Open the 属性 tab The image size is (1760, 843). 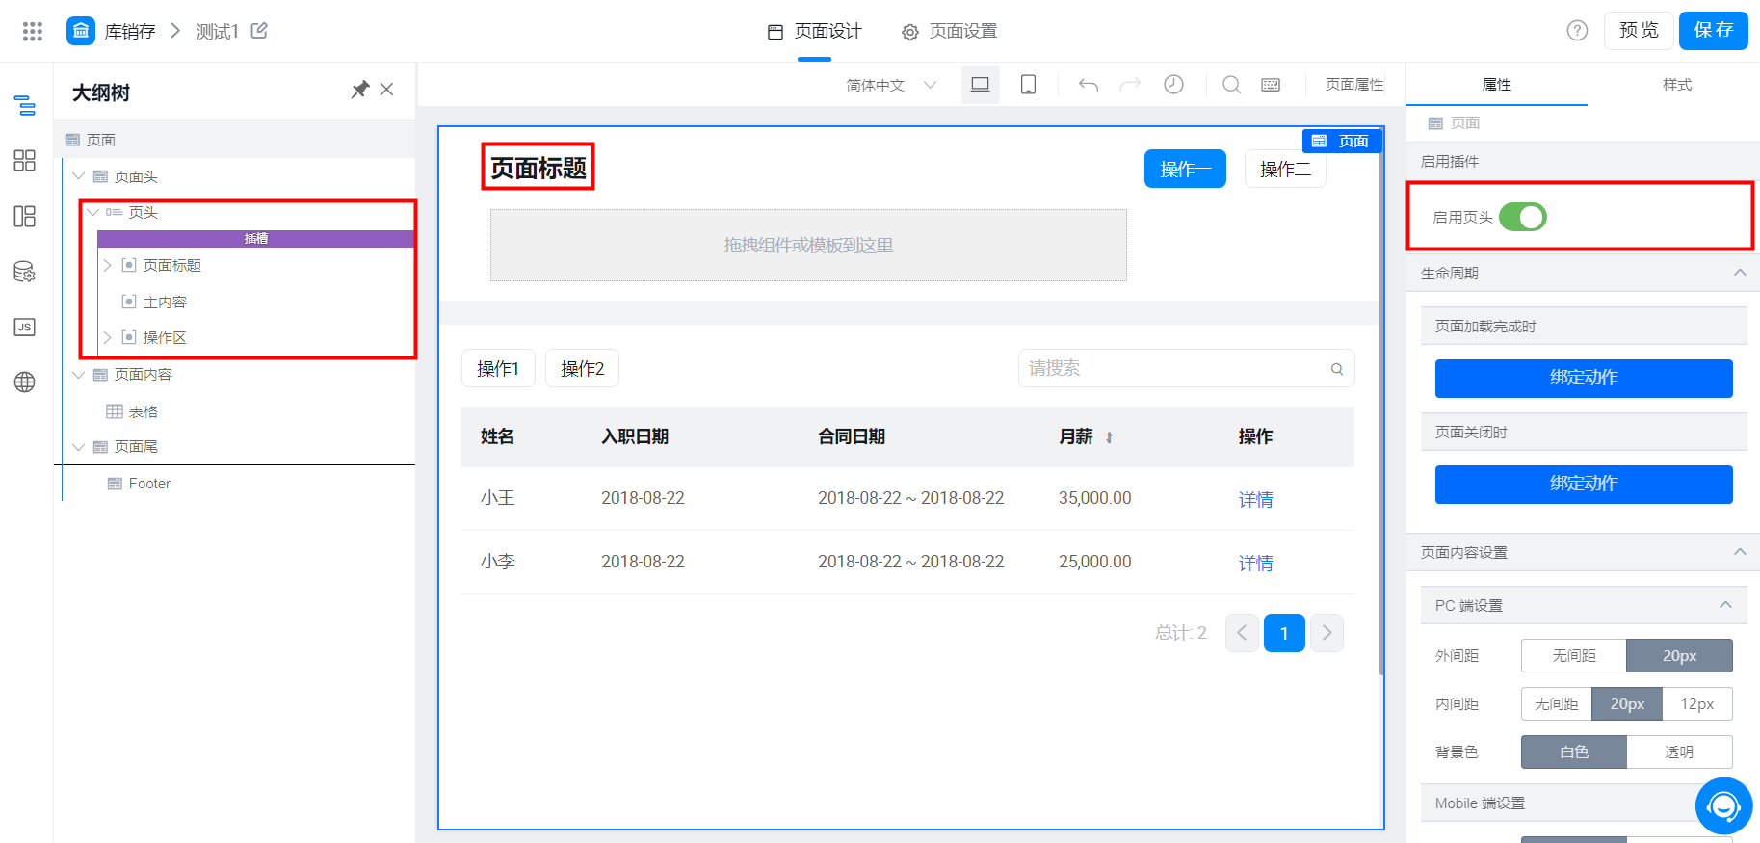1497,85
